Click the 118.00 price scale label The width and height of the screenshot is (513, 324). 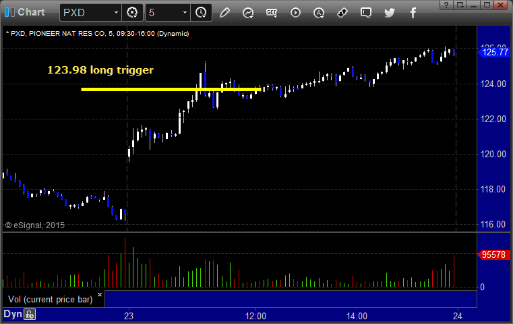point(493,189)
